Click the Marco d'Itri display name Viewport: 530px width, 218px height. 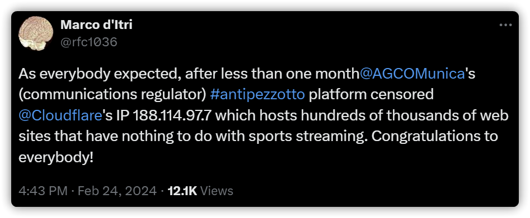coord(96,25)
